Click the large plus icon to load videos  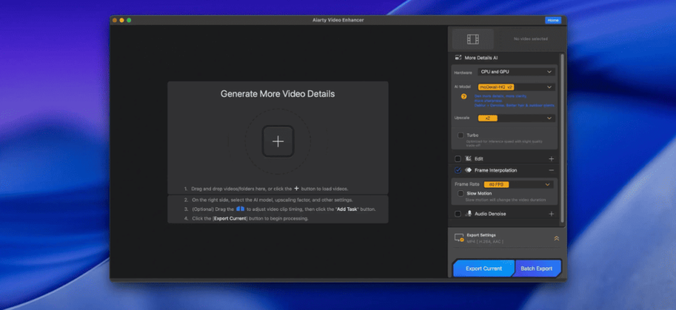pyautogui.click(x=278, y=141)
